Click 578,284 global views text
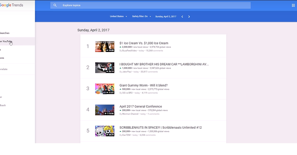Viewport: 297px width, 155px height. click(158, 111)
